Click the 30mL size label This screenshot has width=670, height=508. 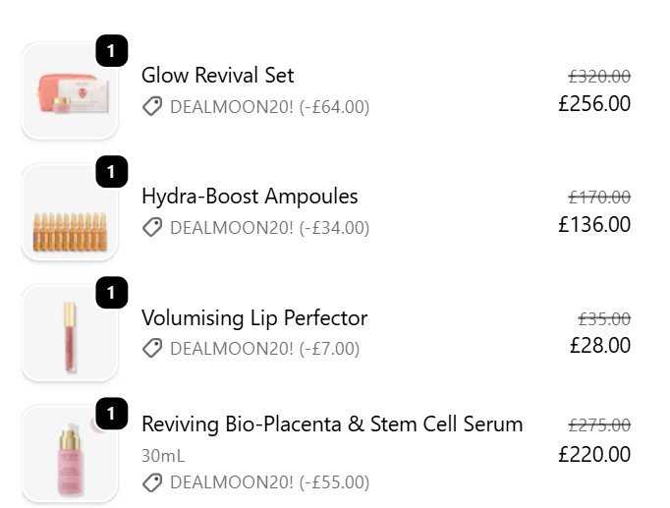(x=163, y=456)
